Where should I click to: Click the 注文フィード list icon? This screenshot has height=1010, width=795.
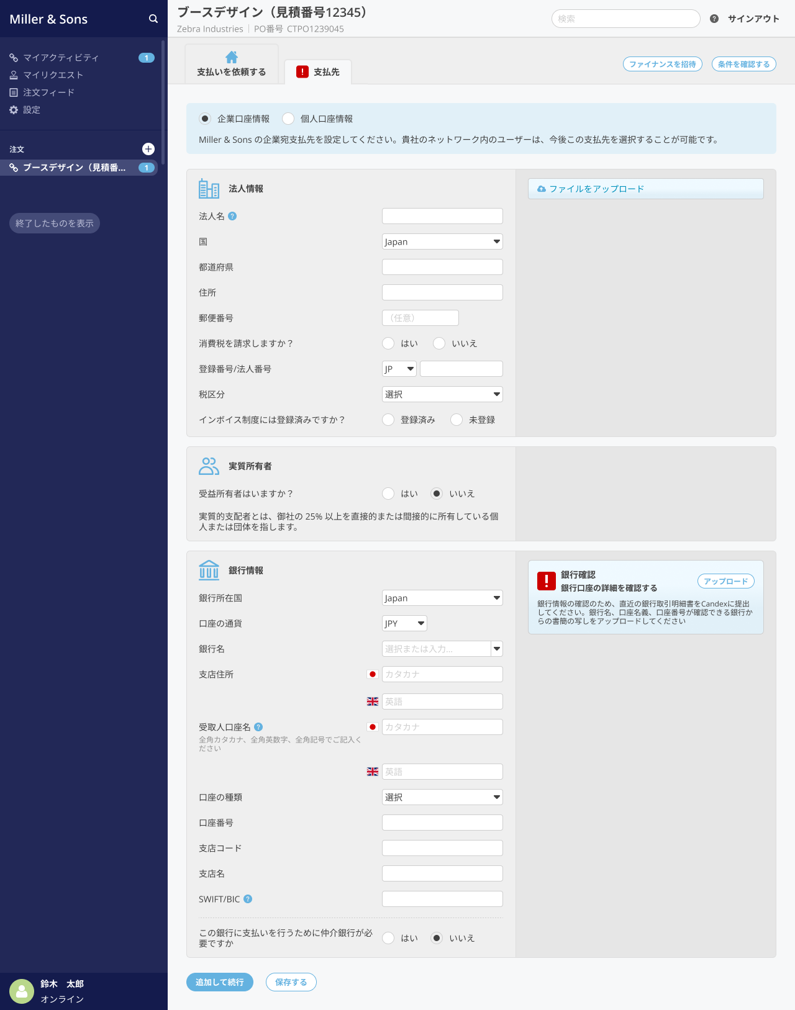tap(14, 92)
